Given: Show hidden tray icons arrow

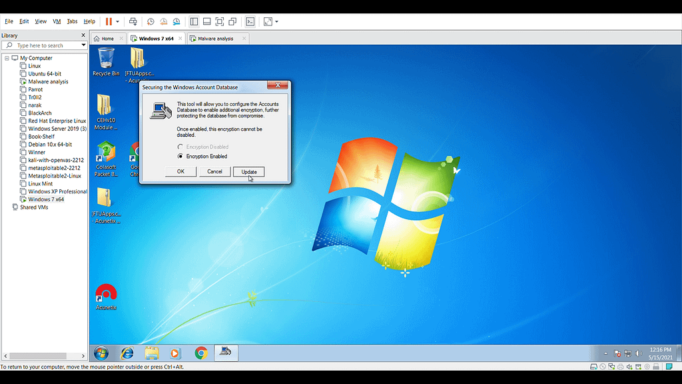Looking at the screenshot, I should [x=605, y=353].
